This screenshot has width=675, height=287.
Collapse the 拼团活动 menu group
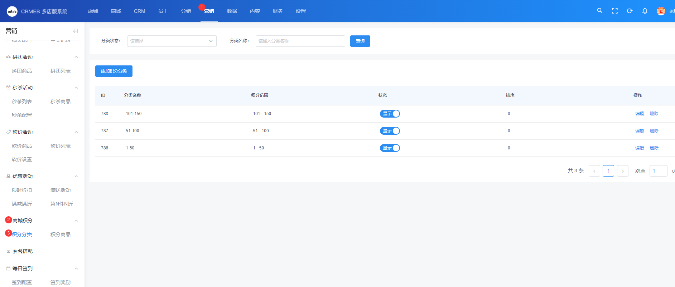pos(76,57)
